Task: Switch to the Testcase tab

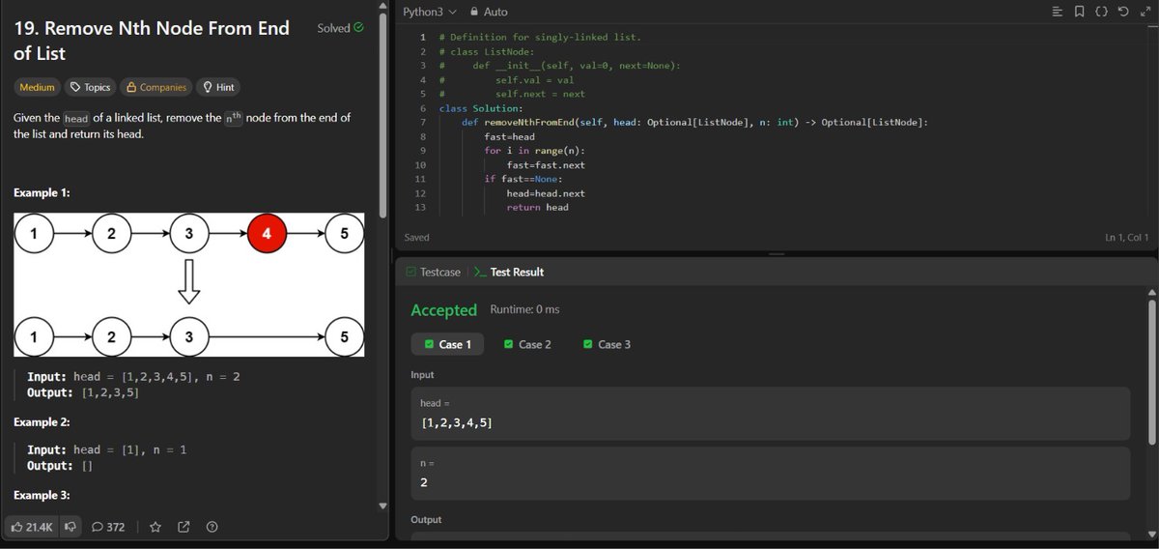Action: [x=434, y=272]
